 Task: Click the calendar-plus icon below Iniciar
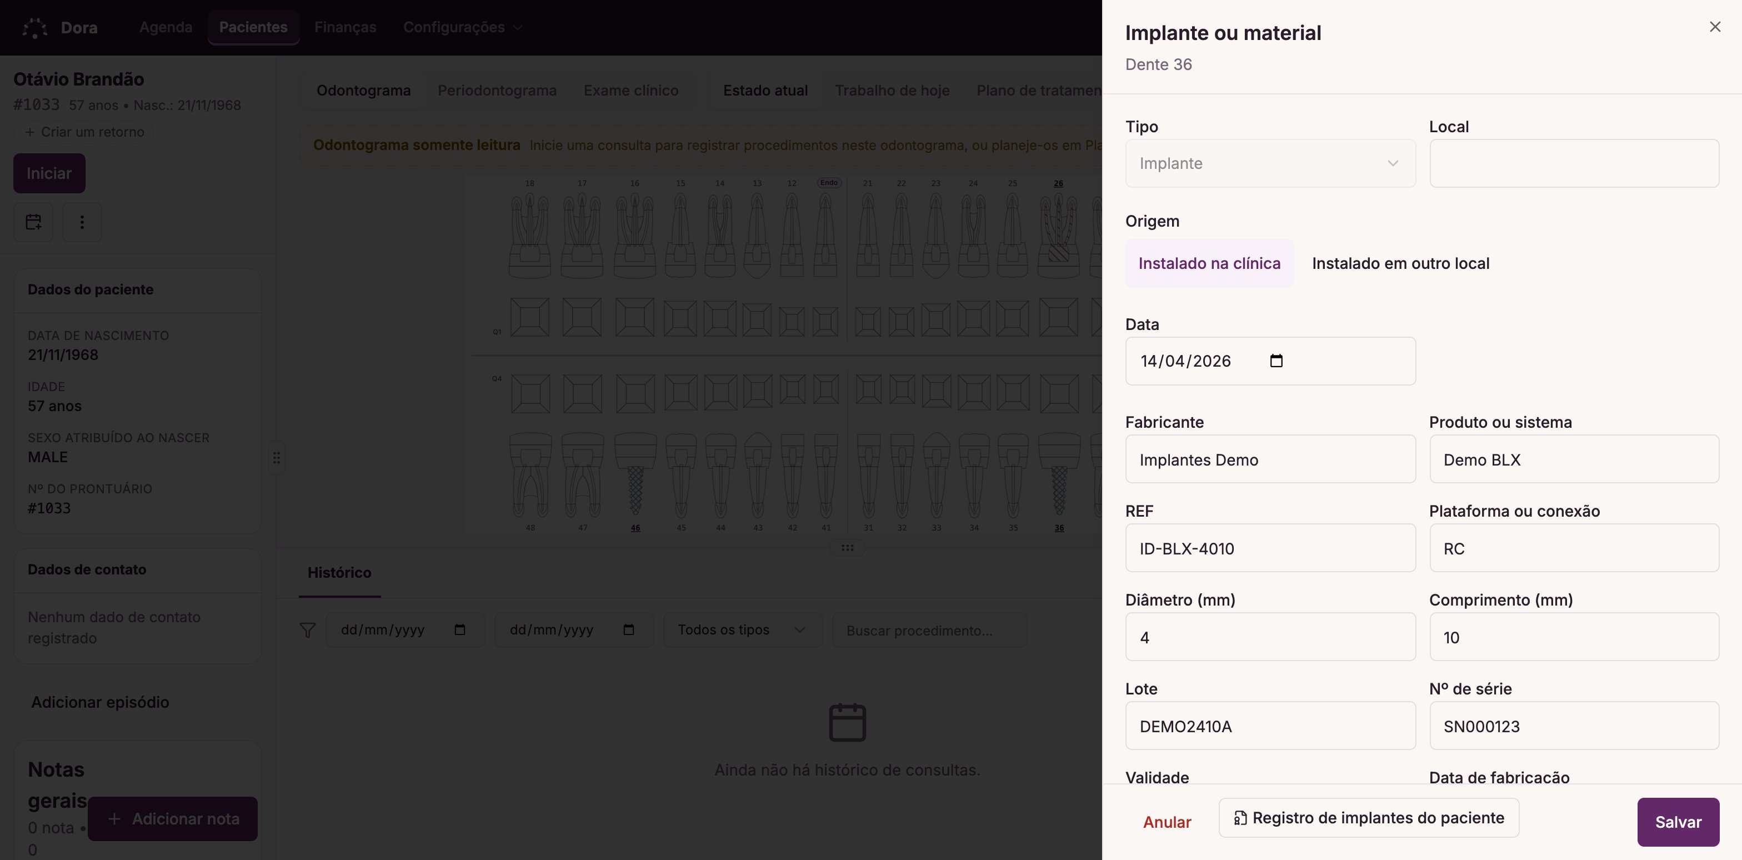click(x=33, y=222)
